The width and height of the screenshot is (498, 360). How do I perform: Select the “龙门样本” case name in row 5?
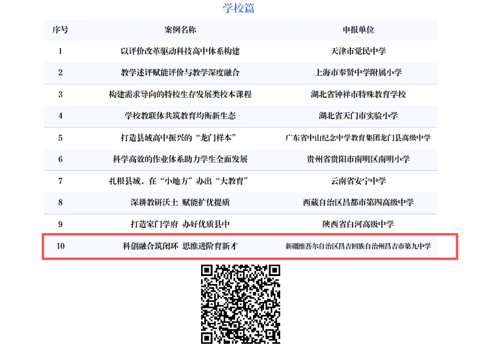(x=180, y=138)
